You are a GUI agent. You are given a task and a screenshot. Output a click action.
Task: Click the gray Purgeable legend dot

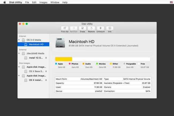(x=124, y=64)
